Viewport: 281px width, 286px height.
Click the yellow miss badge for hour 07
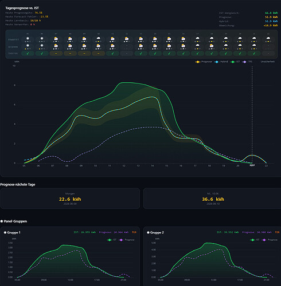56,53
